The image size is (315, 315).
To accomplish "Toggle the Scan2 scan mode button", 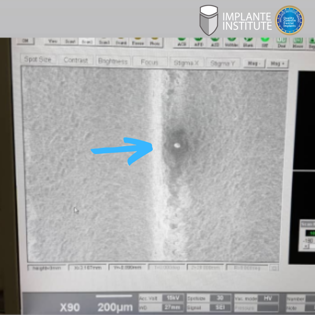I will coord(87,42).
